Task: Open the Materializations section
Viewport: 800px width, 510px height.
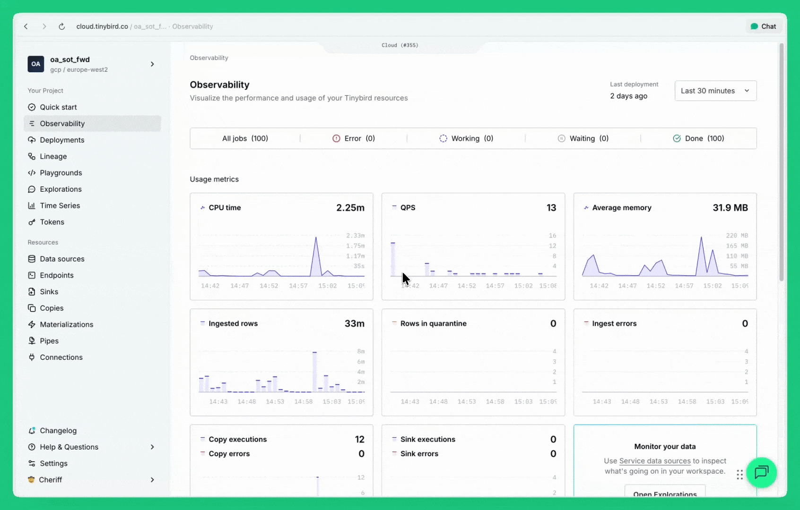Action: click(66, 324)
